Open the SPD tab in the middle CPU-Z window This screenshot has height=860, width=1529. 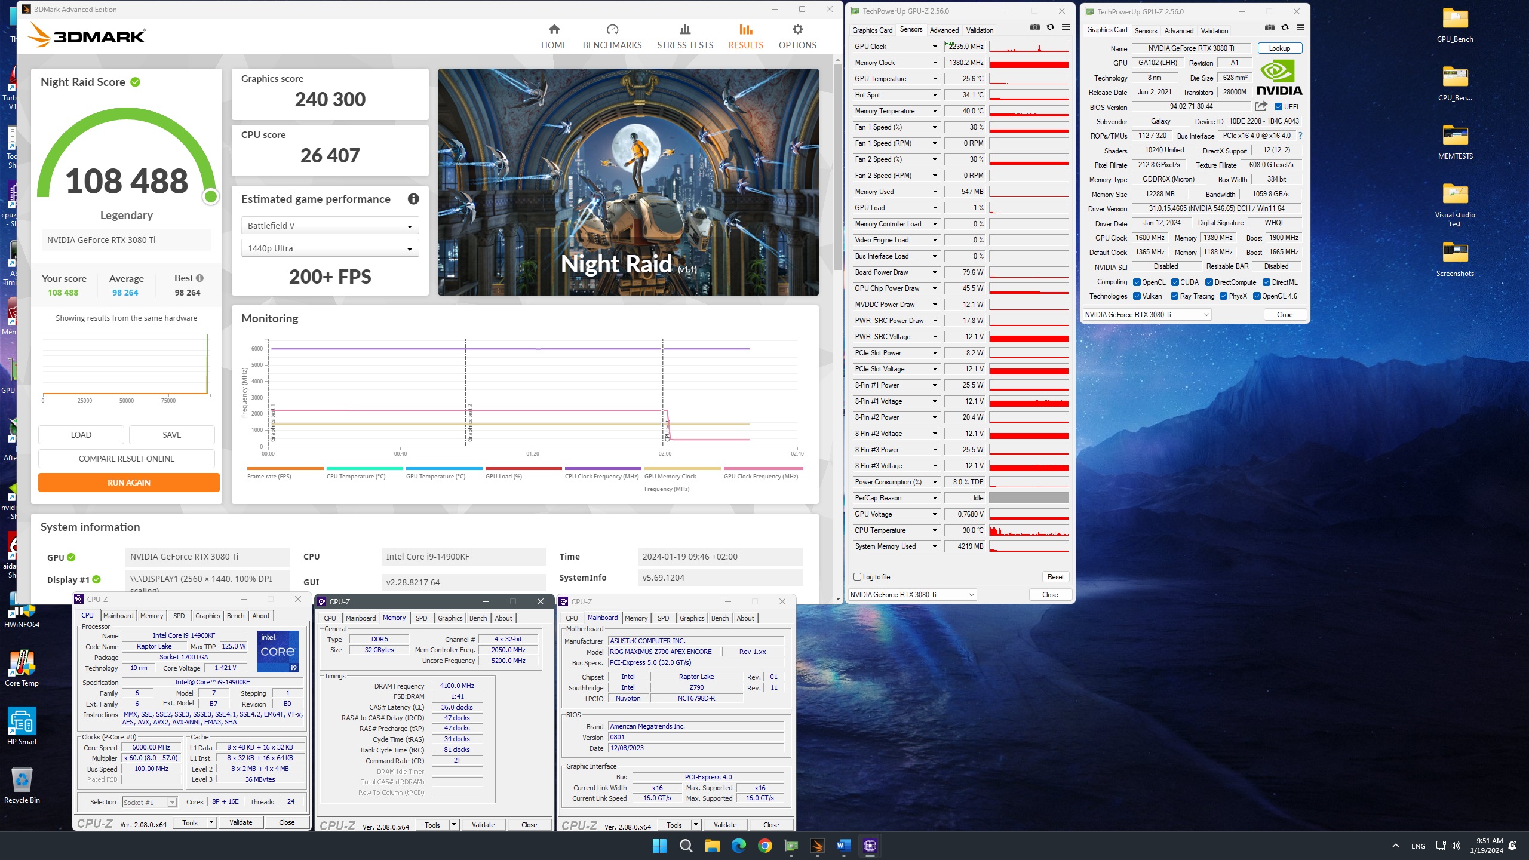coord(421,618)
